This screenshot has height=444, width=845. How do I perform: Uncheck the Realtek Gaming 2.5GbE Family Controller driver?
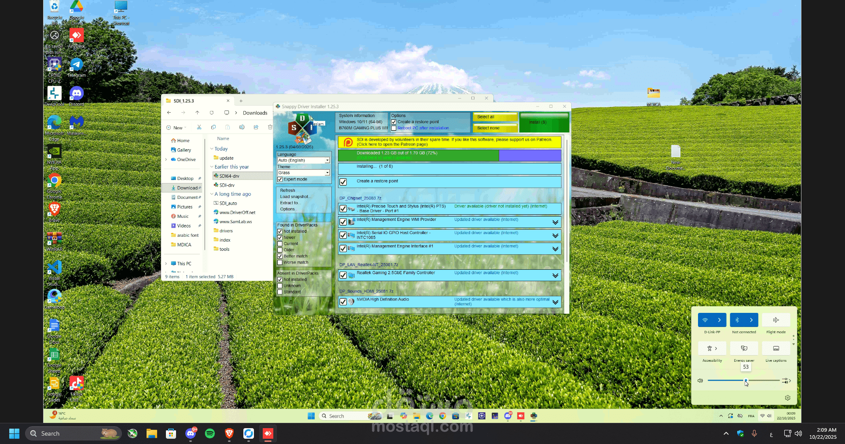343,275
